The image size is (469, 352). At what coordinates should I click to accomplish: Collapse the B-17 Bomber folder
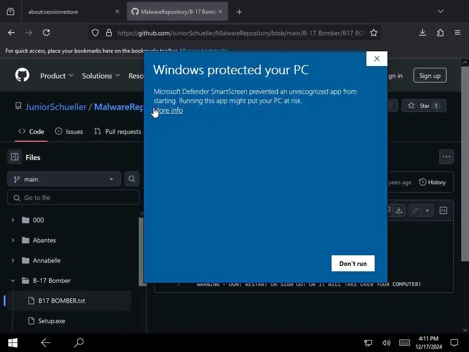(13, 280)
